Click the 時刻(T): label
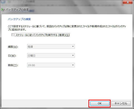The height and width of the screenshot is (109, 134). (13, 65)
